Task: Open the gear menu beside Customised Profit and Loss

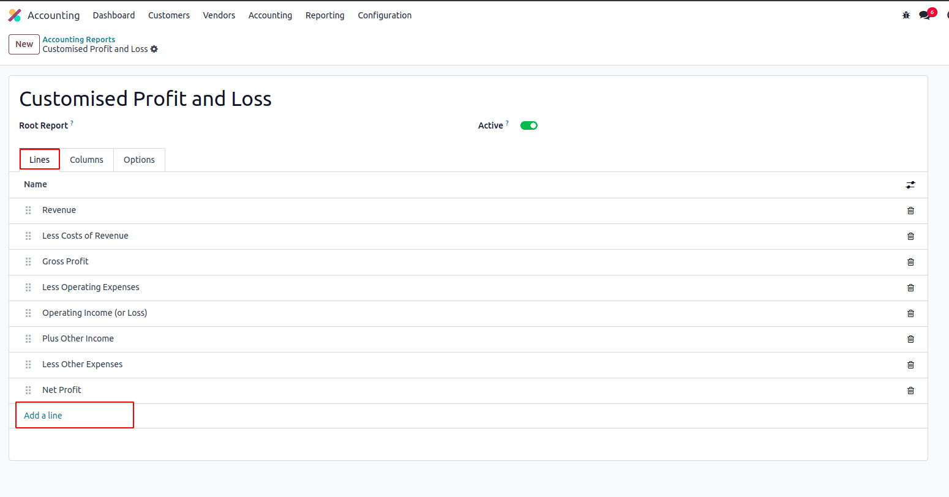Action: click(154, 49)
